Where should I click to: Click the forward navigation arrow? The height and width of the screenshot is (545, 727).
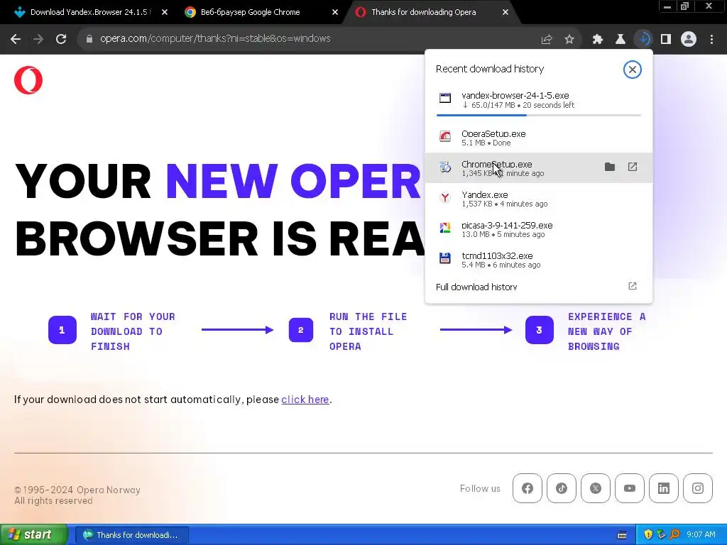38,39
